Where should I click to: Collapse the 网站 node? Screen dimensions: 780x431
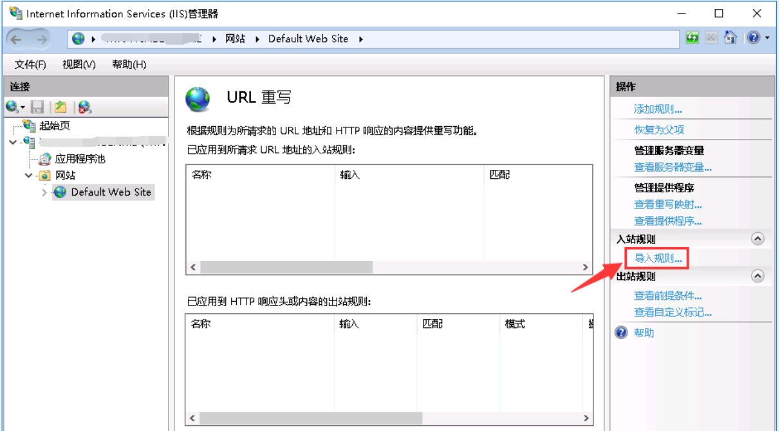[x=29, y=175]
